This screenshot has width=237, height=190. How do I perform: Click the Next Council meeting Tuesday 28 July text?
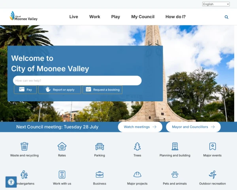pos(57,127)
